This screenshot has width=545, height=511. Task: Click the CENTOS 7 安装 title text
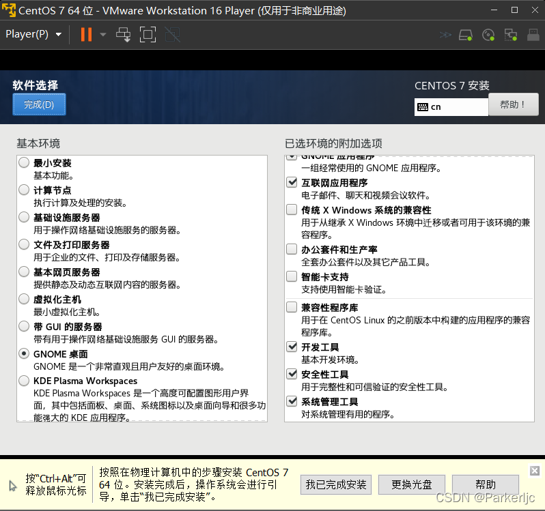[452, 85]
